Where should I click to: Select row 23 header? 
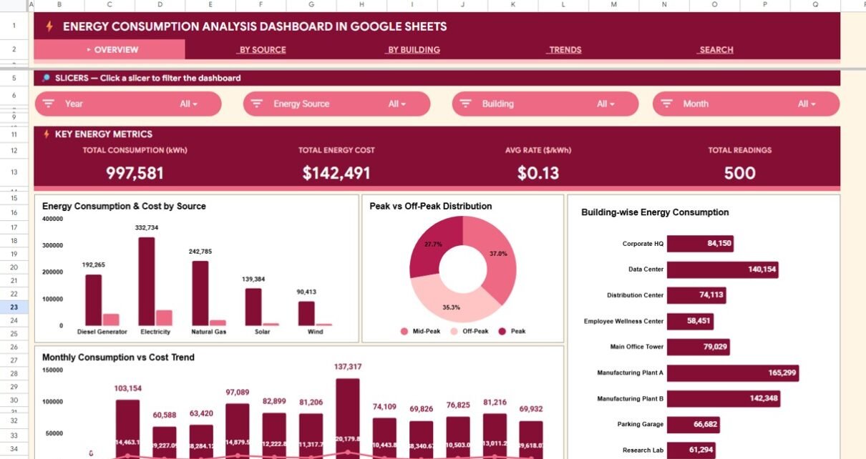coord(14,307)
